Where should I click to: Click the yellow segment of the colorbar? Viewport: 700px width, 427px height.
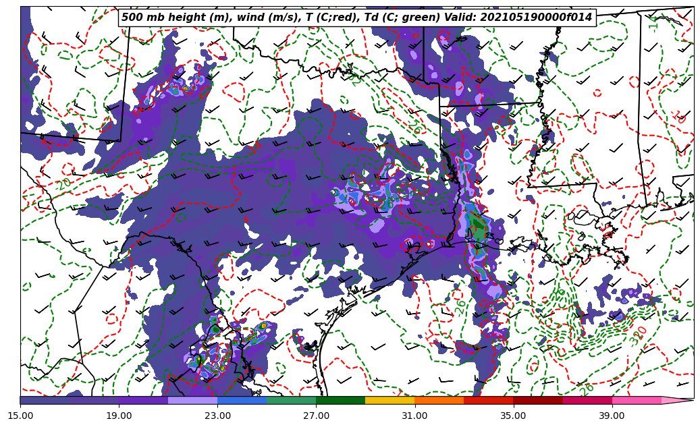pos(389,400)
